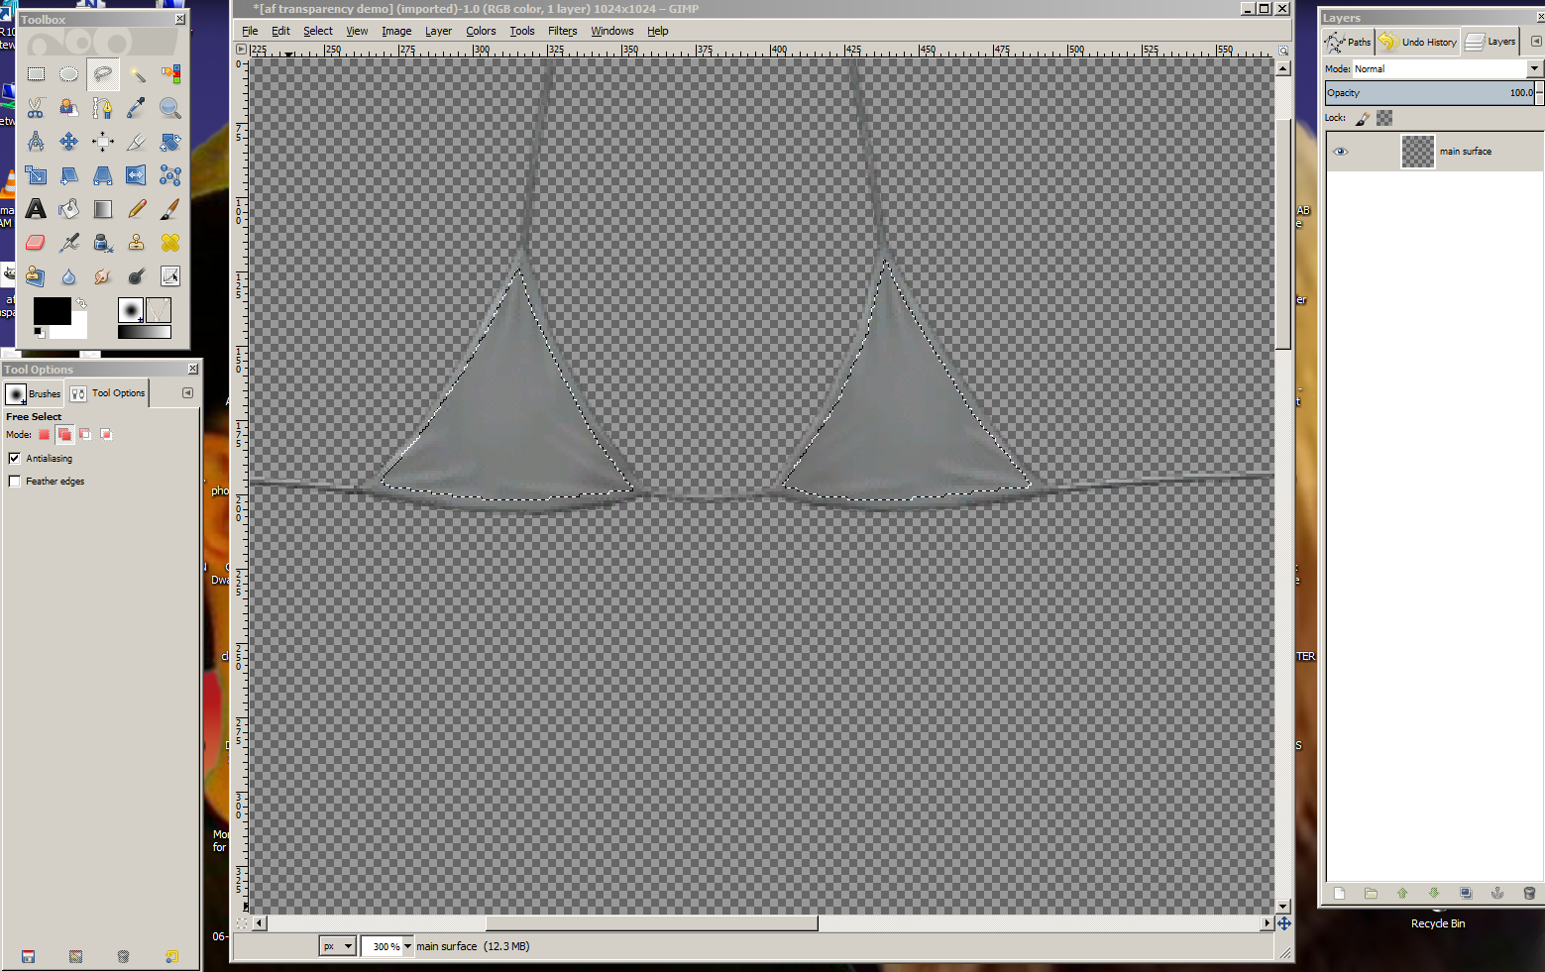This screenshot has width=1545, height=972.
Task: Select the Flip tool
Action: (137, 175)
